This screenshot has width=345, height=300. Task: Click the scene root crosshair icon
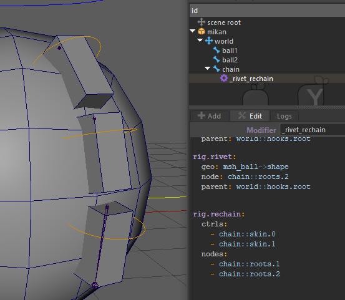(201, 22)
